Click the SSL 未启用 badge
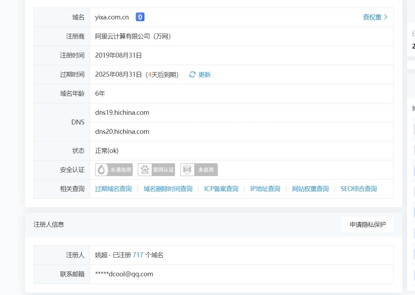This screenshot has width=415, height=295. [199, 170]
